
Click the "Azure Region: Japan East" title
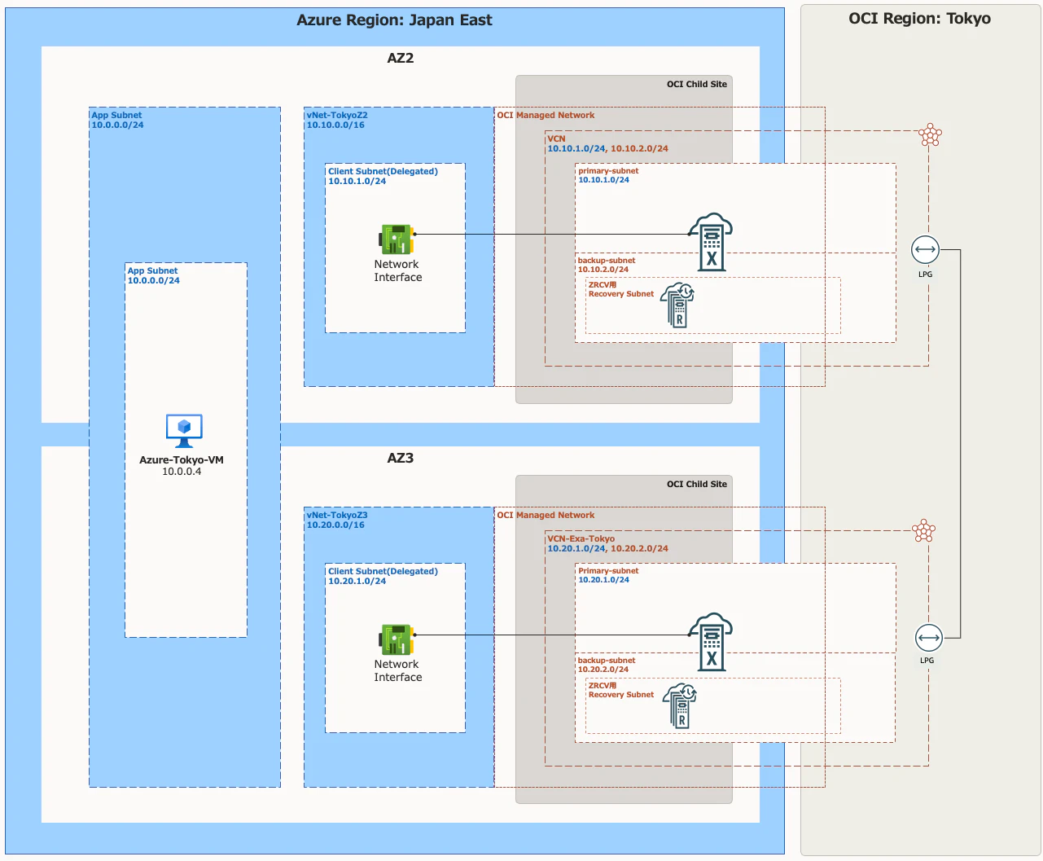point(394,20)
